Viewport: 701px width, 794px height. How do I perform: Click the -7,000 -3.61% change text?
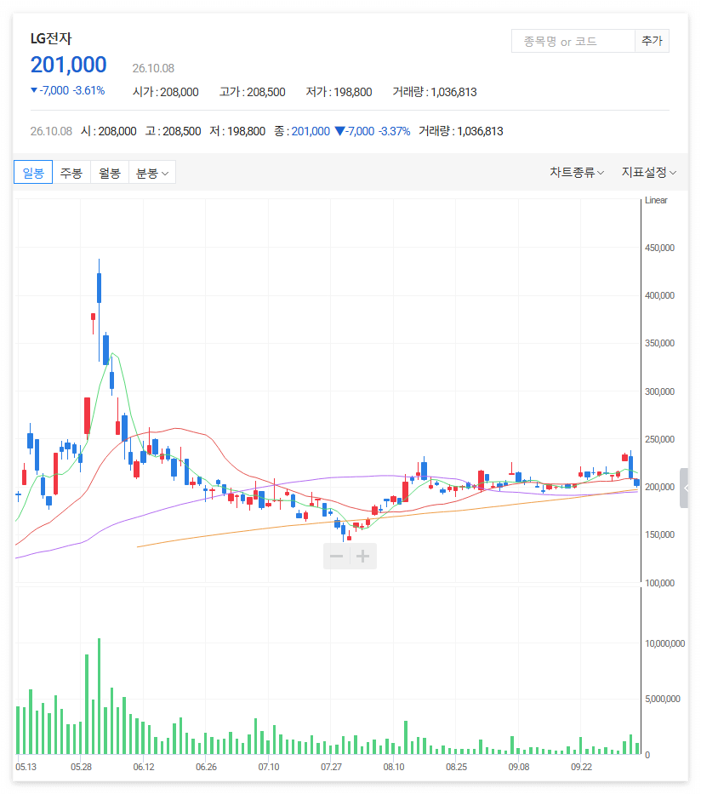tap(68, 91)
